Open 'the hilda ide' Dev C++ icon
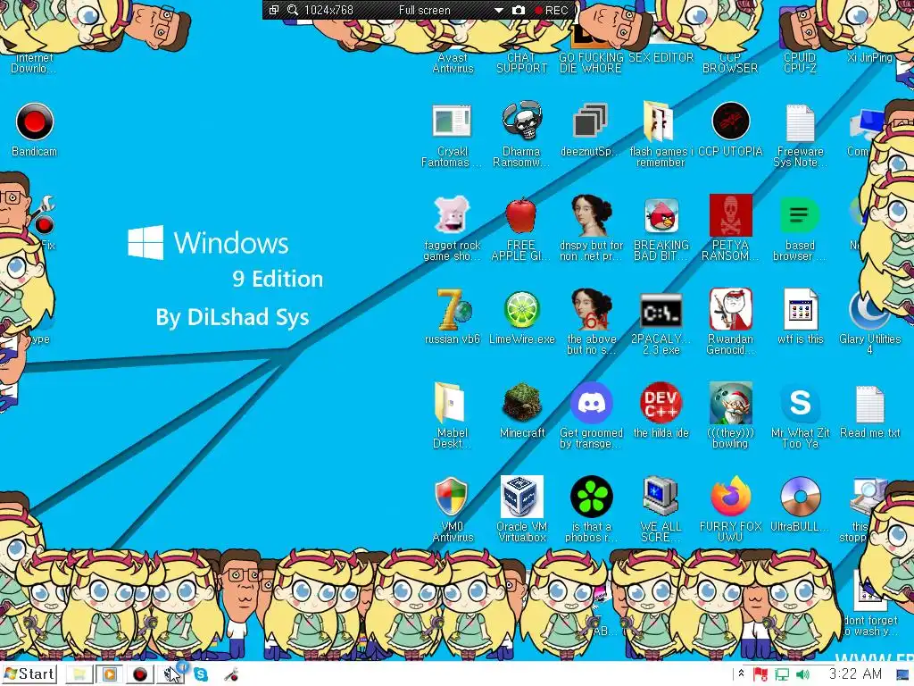This screenshot has width=914, height=686. (661, 403)
